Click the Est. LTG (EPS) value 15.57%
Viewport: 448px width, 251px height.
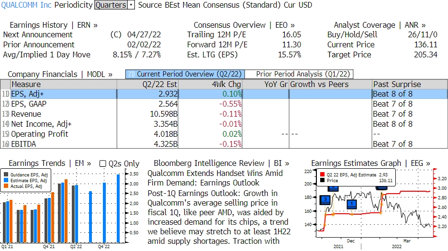(x=290, y=55)
